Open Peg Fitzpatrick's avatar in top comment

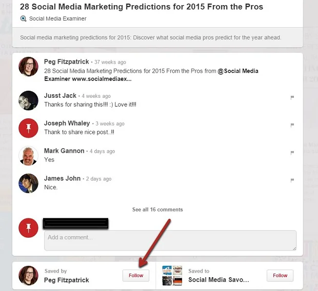(28, 67)
